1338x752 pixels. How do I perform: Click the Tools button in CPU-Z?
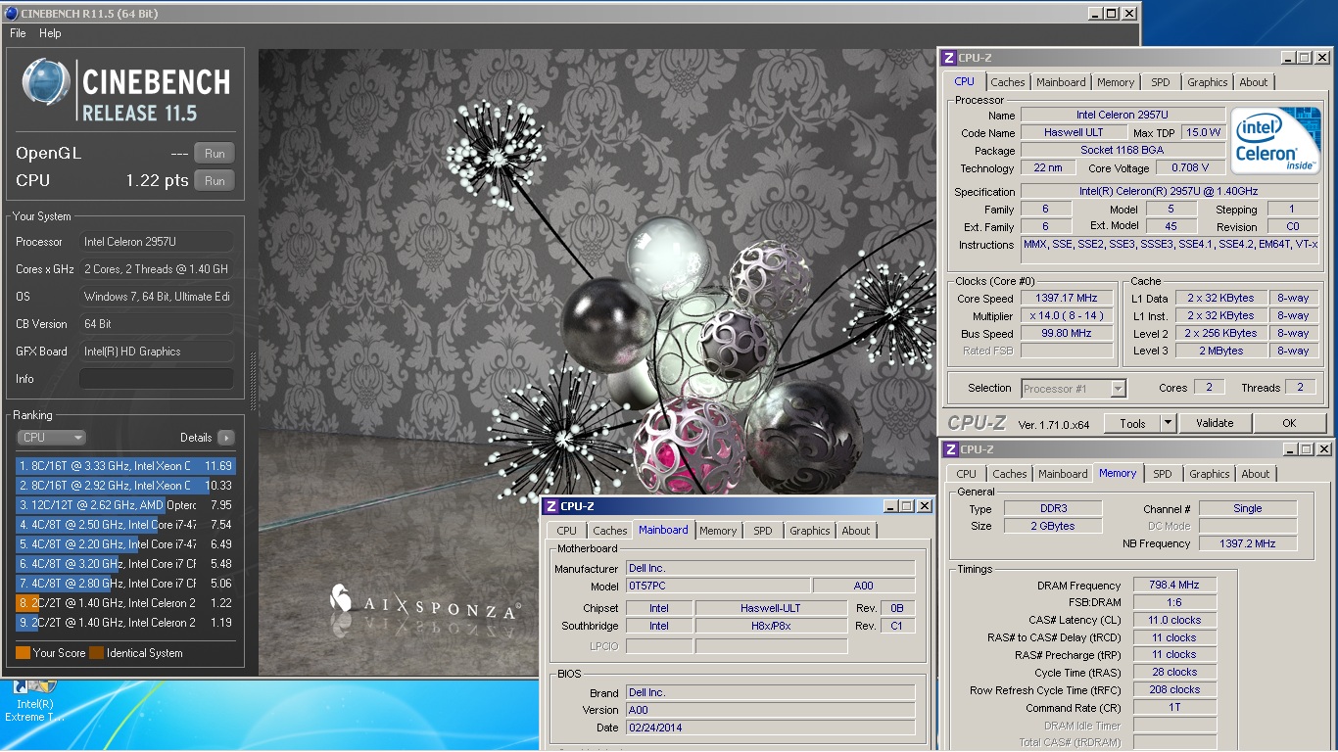pyautogui.click(x=1132, y=423)
